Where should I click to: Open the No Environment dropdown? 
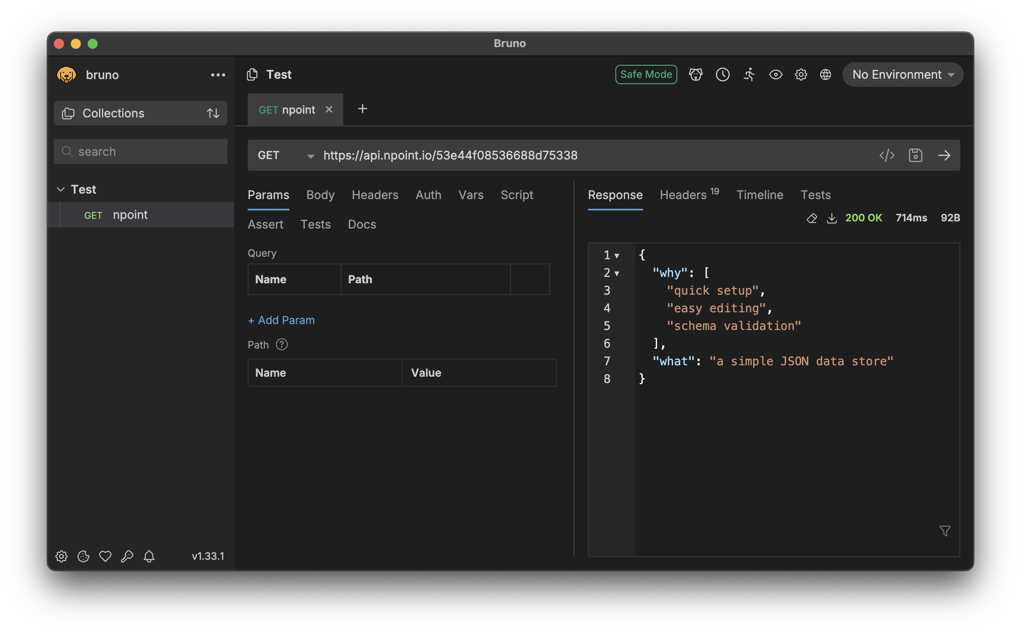[903, 74]
